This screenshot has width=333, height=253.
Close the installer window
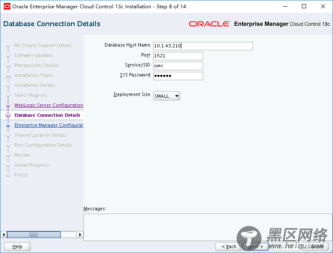pos(323,6)
